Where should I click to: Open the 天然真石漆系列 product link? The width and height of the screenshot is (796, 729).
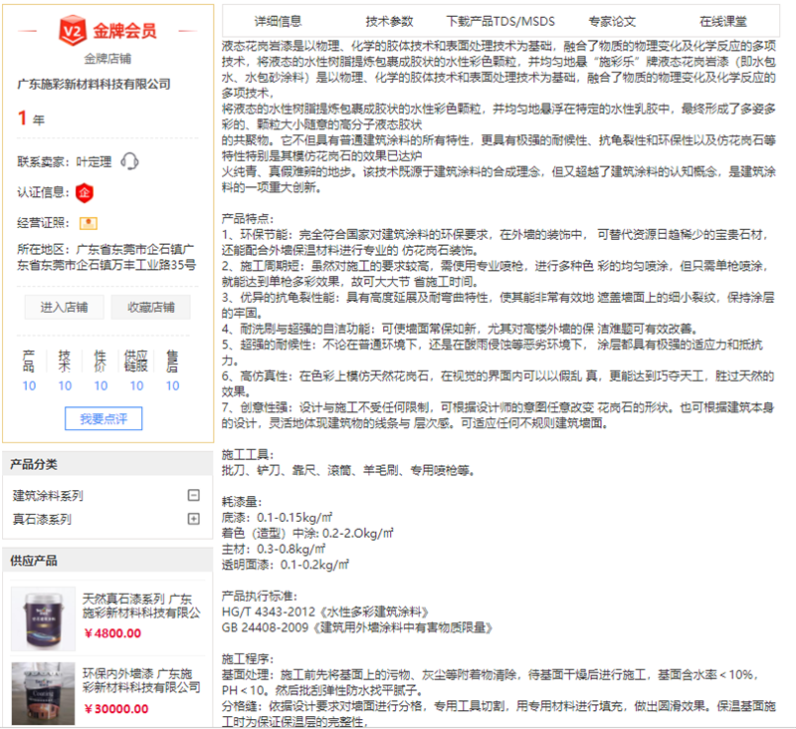tap(141, 606)
